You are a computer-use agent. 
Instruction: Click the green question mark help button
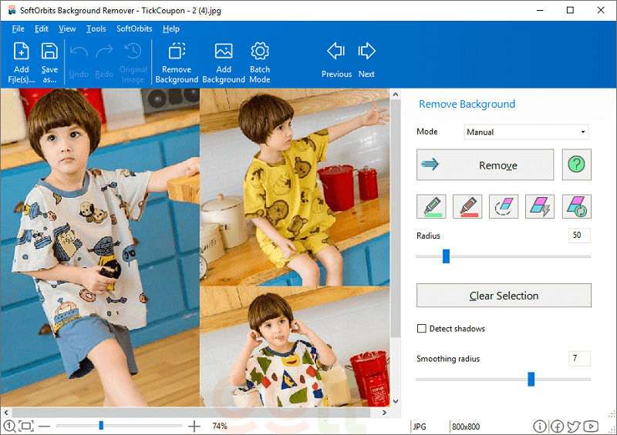pos(576,165)
